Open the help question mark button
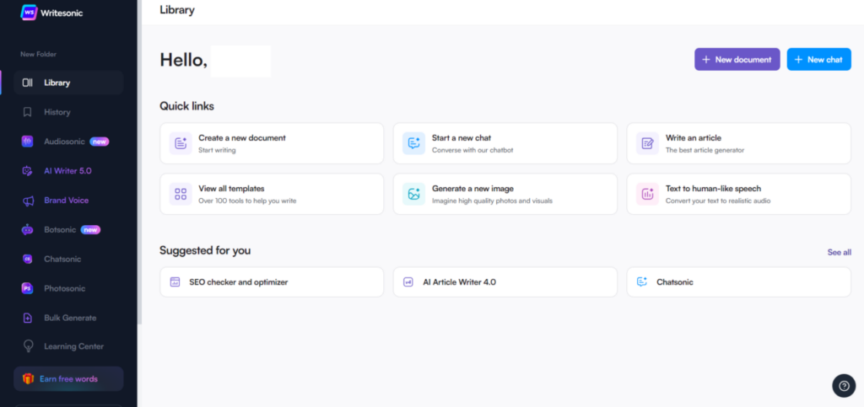Viewport: 864px width, 407px height. 844,386
